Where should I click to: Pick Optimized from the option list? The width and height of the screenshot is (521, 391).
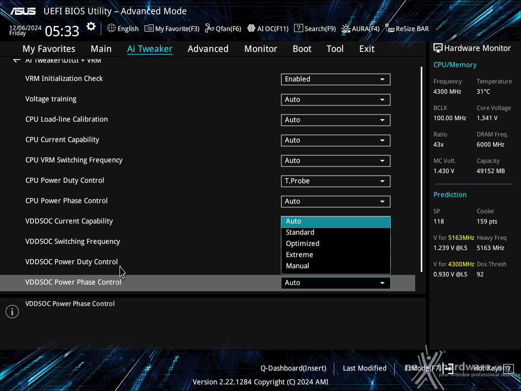(336, 243)
